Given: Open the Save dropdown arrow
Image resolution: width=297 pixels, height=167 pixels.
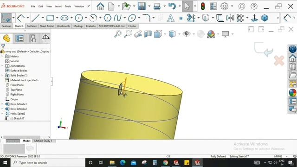Looking at the screenshot, I should [149, 6].
